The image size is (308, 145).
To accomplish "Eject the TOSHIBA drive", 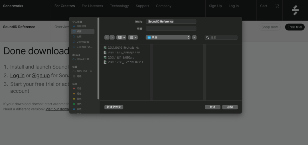I will pos(91,71).
